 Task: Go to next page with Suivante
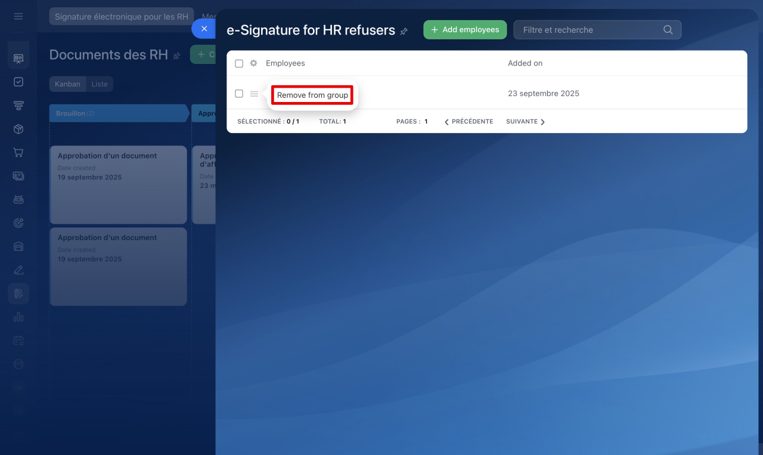(x=525, y=122)
